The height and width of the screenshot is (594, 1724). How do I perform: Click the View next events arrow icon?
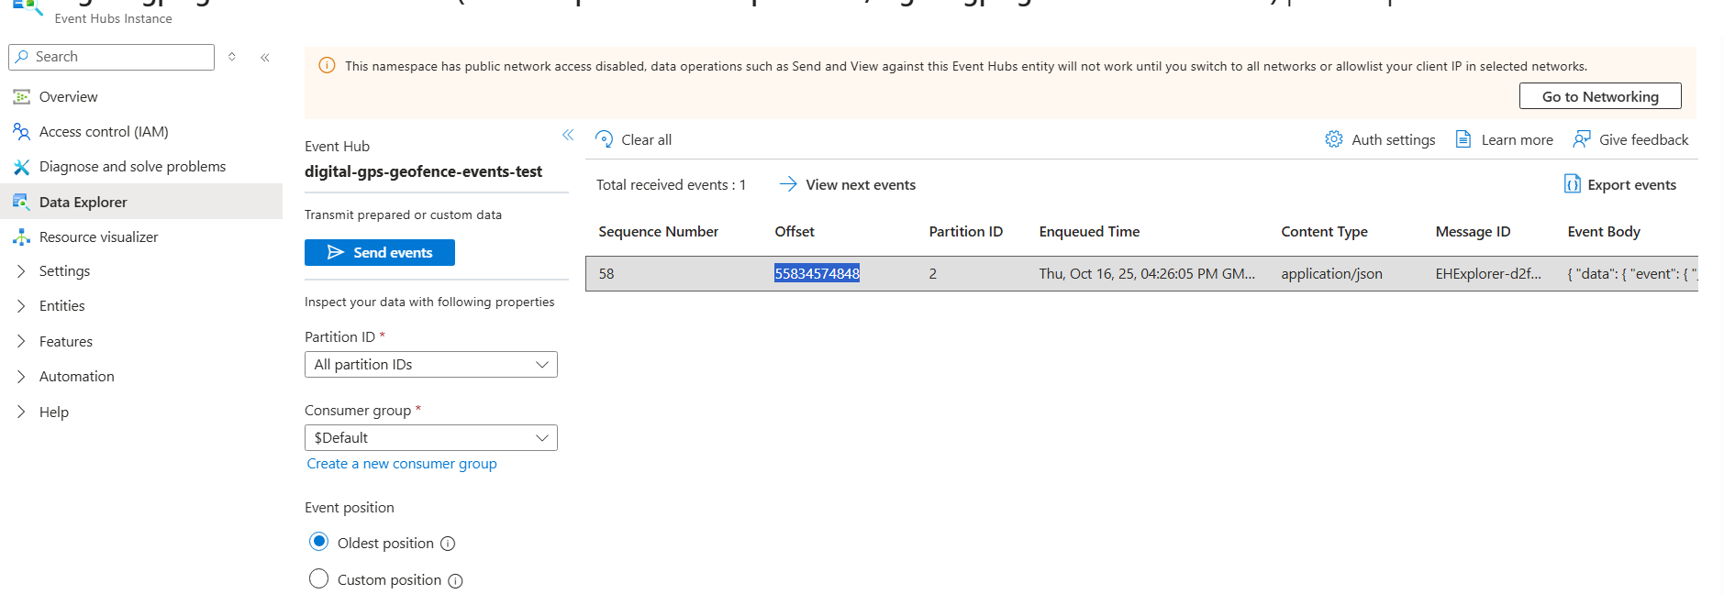[x=788, y=184]
